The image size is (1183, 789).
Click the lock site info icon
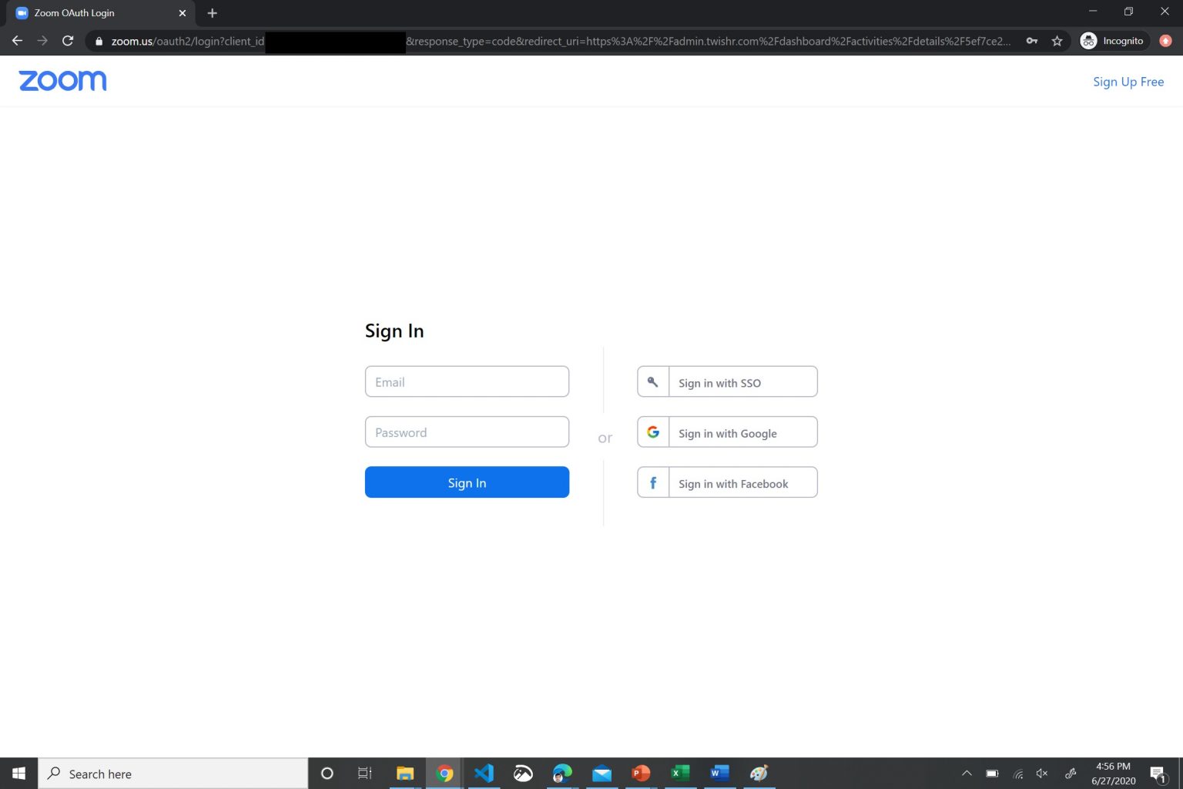99,41
